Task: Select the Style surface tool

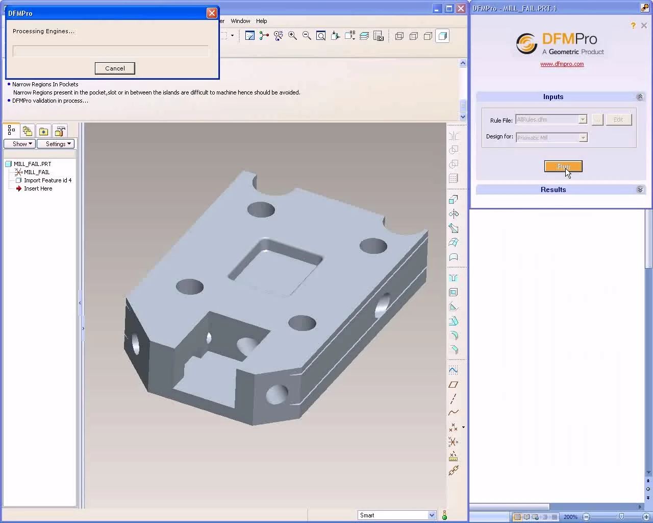Action: tap(454, 257)
